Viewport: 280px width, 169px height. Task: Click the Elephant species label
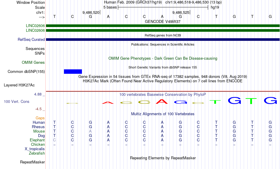click(37, 140)
